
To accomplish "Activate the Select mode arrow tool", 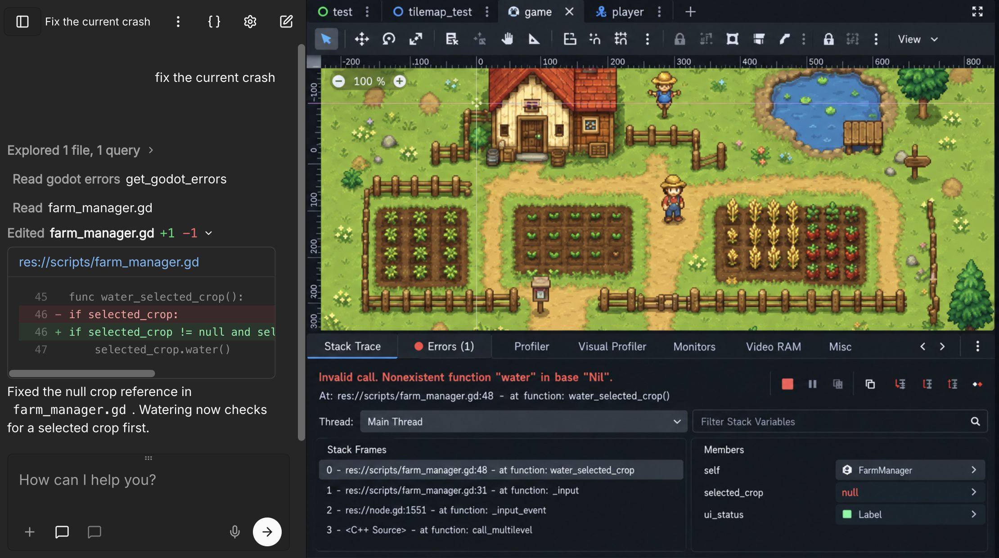I will [x=326, y=39].
